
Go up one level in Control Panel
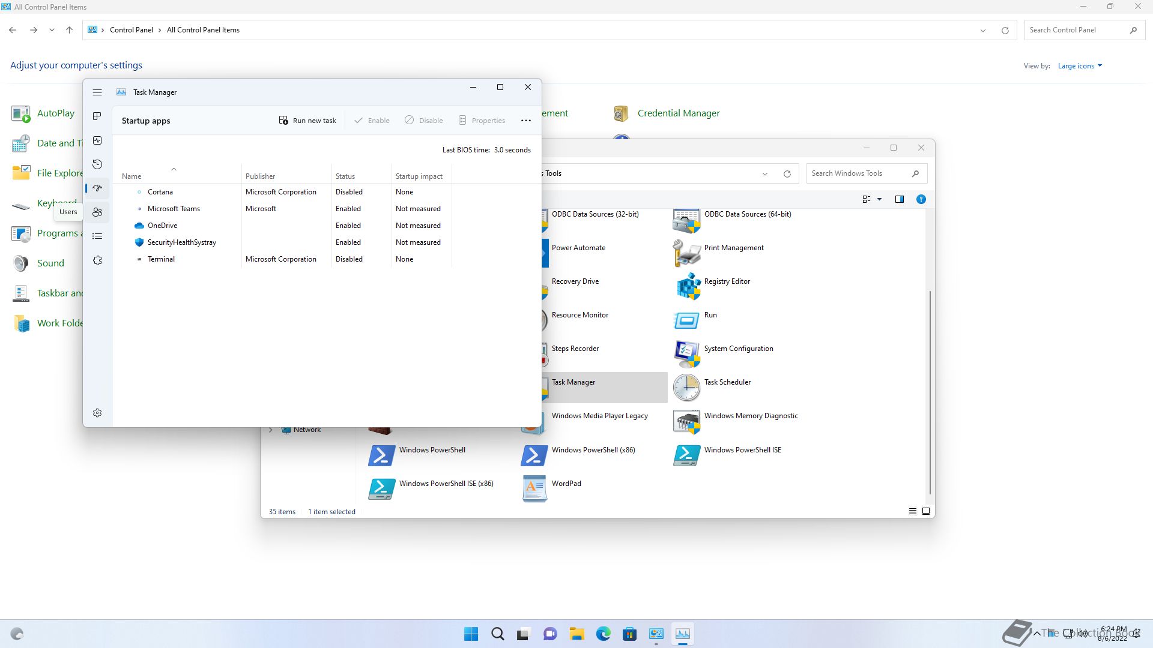70,30
